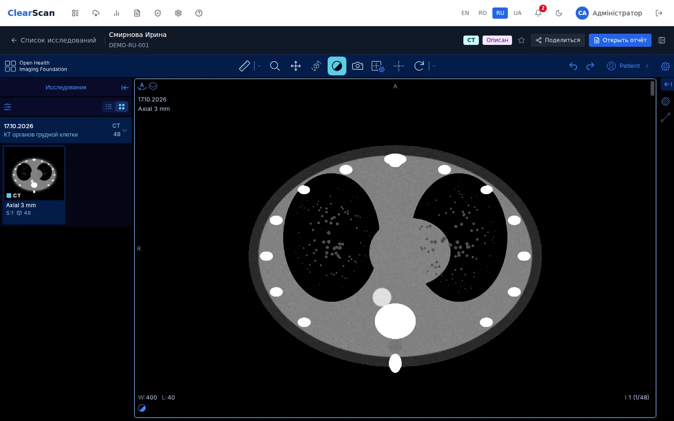Click the logout icon next to Адміністратор
Viewport: 674px width, 421px height.
tap(659, 13)
